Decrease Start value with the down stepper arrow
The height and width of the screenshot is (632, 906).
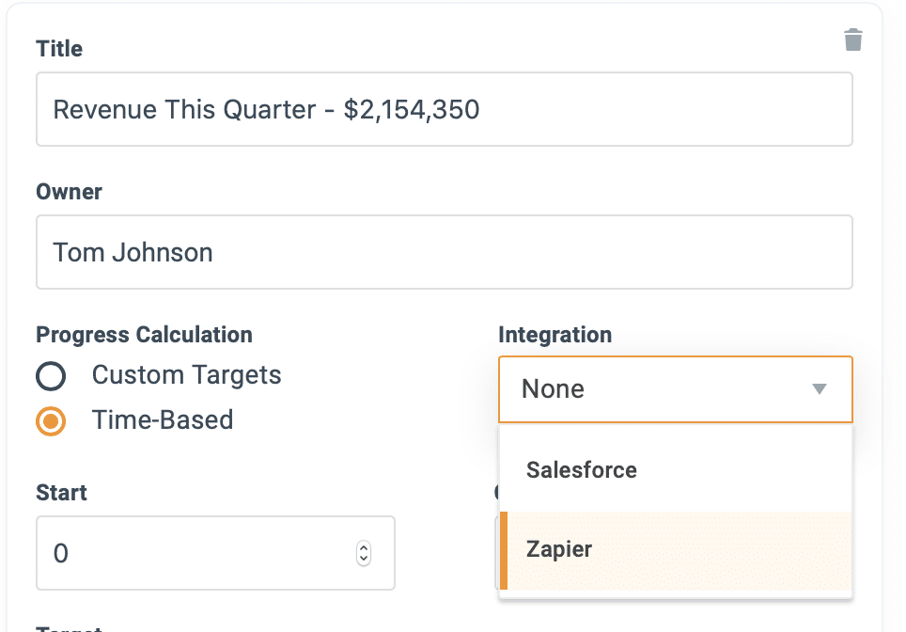364,560
